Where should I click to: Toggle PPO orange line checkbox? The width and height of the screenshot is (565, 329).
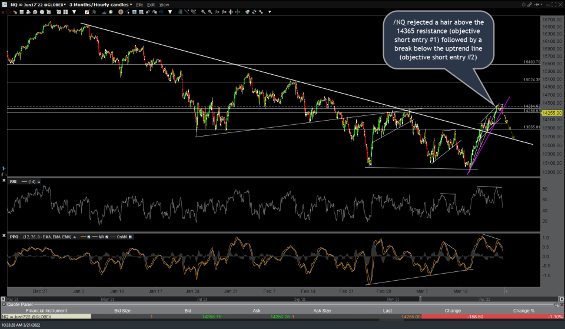coord(89,237)
